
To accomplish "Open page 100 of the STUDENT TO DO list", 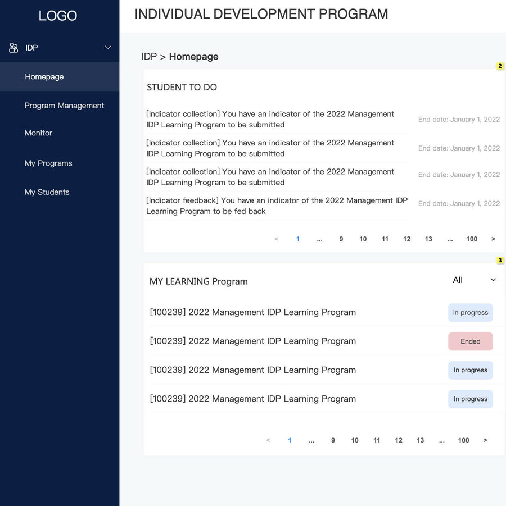I will coord(471,239).
